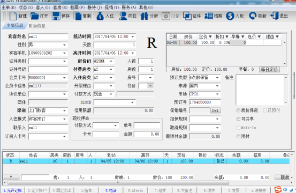
Task: Open the 客房(R) menu
Action: (60, 8)
